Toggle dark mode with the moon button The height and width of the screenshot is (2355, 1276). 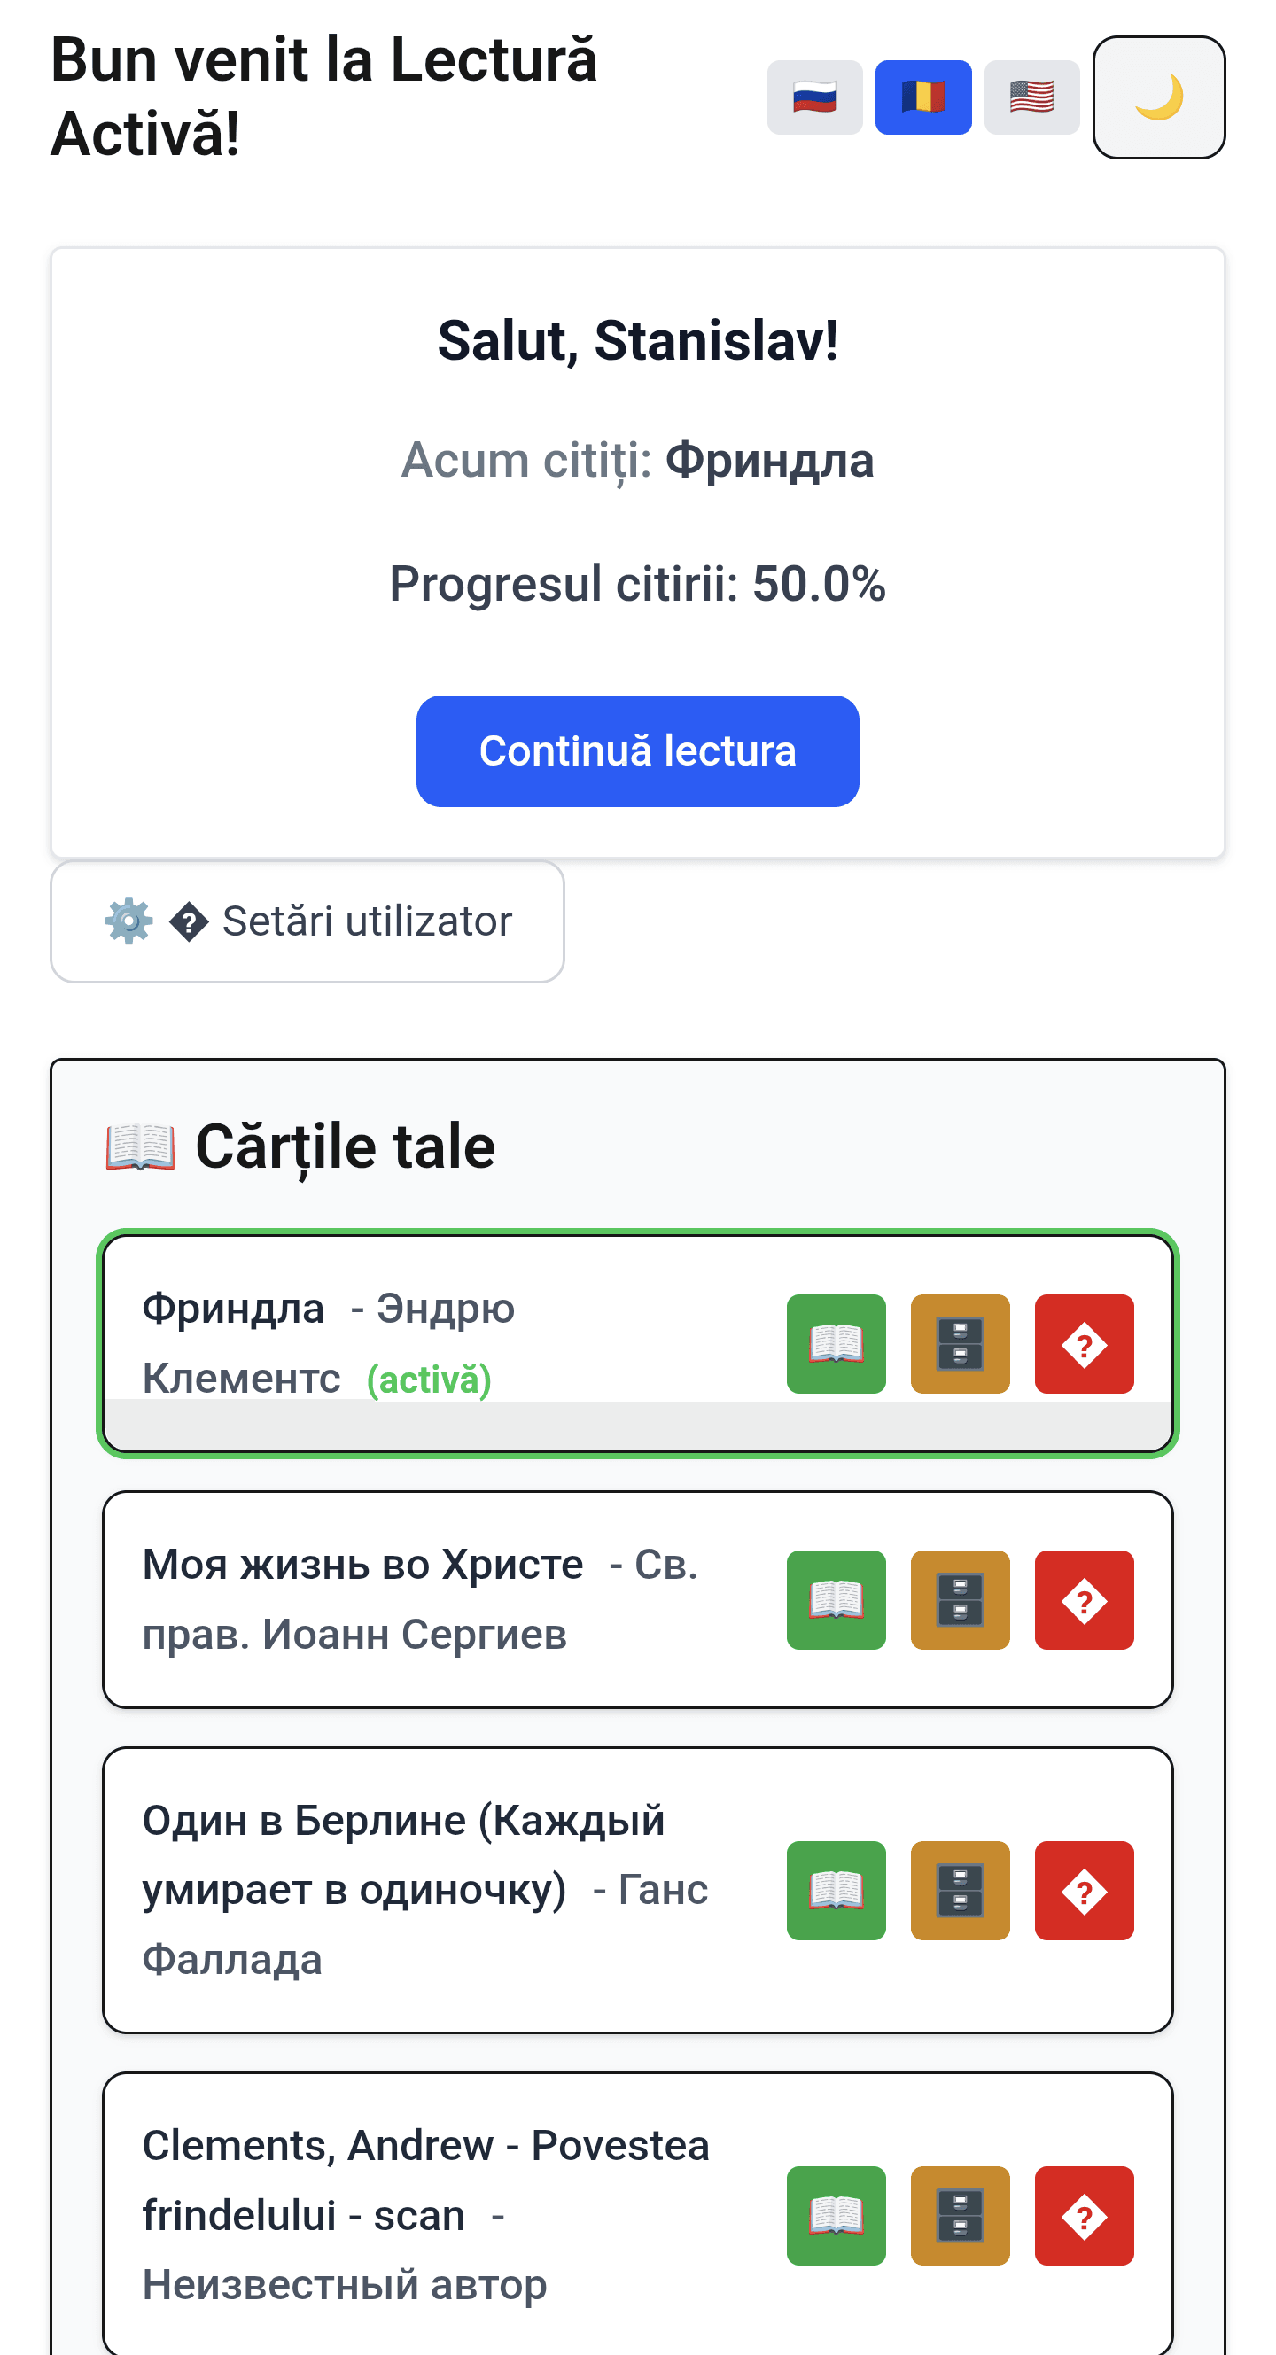pos(1159,97)
